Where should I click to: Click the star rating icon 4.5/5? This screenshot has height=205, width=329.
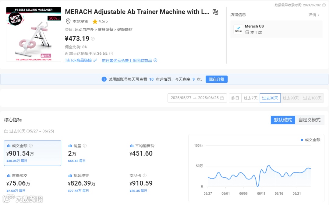95,21
